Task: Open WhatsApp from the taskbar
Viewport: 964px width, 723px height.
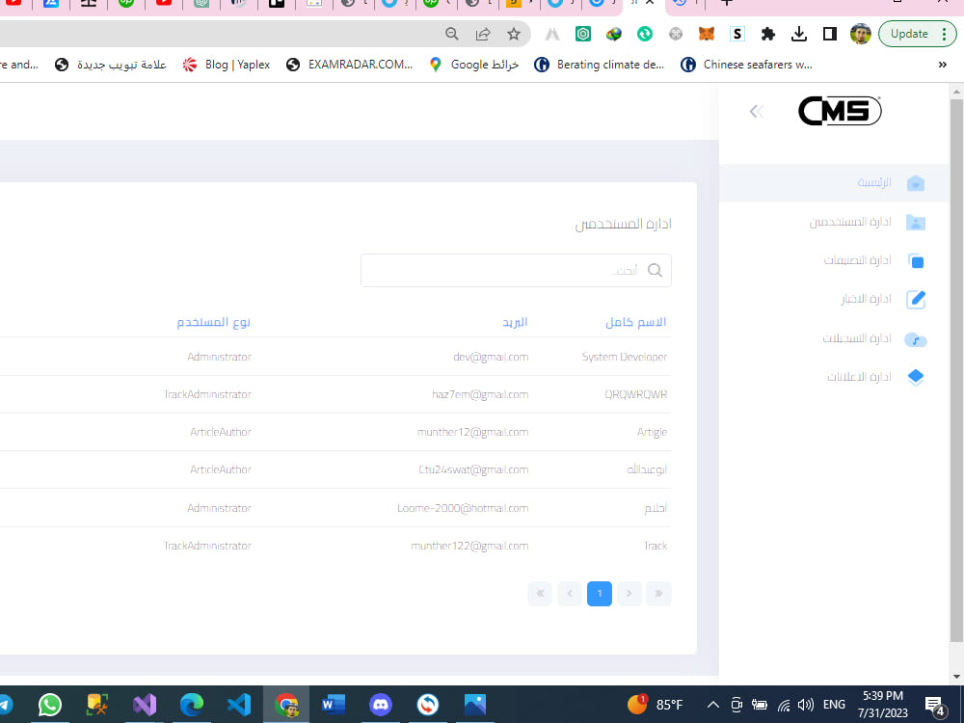Action: pos(49,704)
